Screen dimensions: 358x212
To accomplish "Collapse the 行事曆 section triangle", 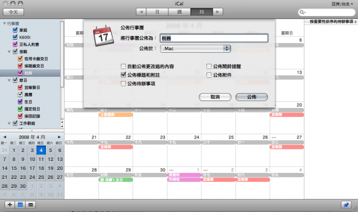I will click(x=4, y=23).
